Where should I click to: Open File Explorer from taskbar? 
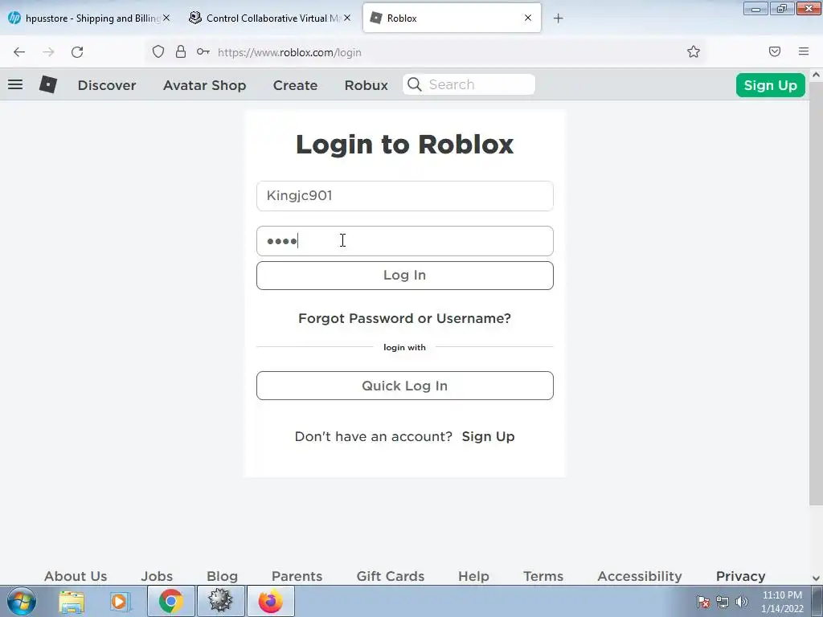(72, 601)
